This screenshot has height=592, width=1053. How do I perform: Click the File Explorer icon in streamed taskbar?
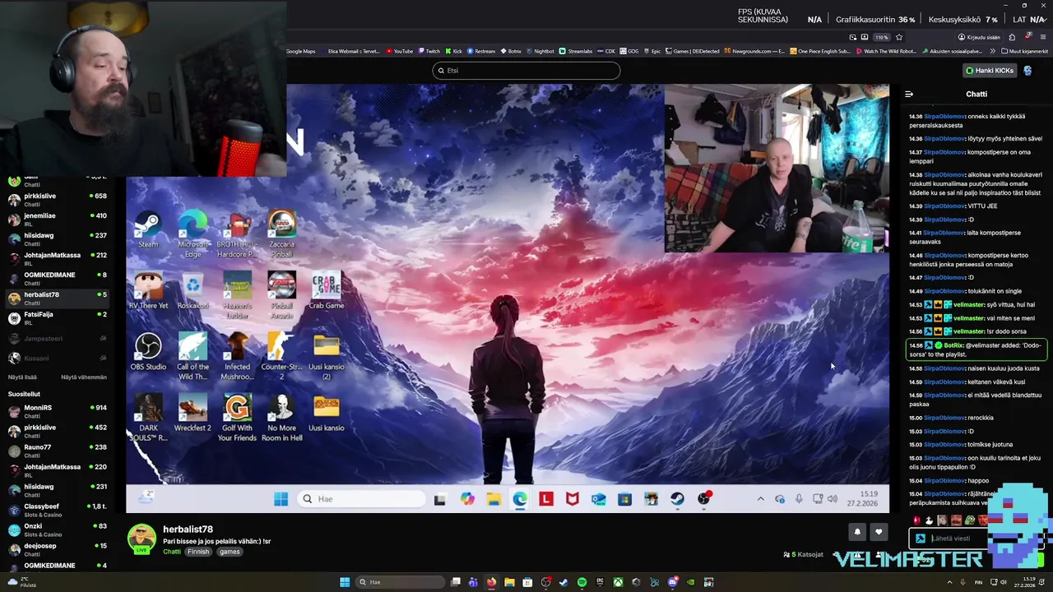click(493, 499)
